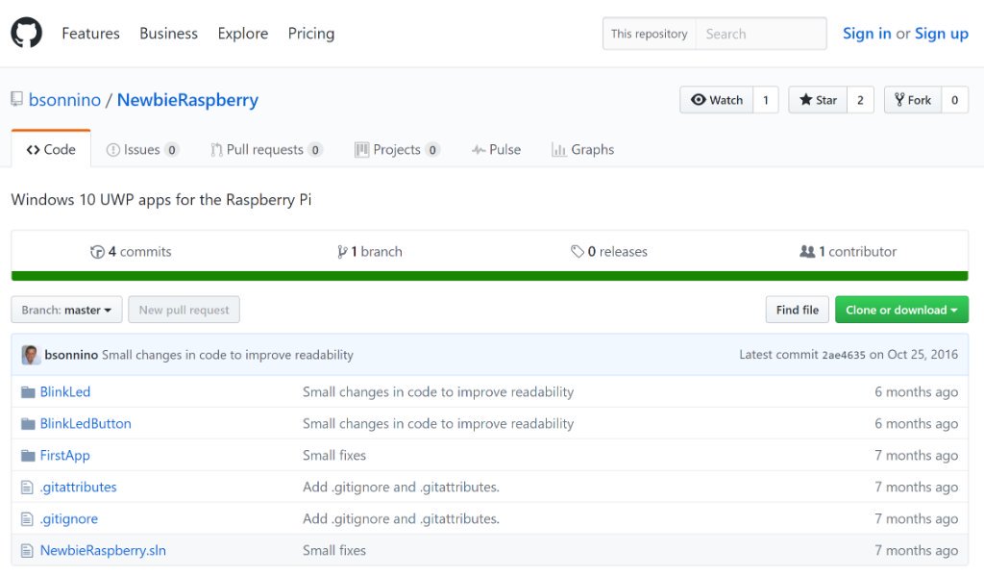Image resolution: width=984 pixels, height=576 pixels.
Task: Open the BlinkLed folder
Action: click(x=65, y=392)
